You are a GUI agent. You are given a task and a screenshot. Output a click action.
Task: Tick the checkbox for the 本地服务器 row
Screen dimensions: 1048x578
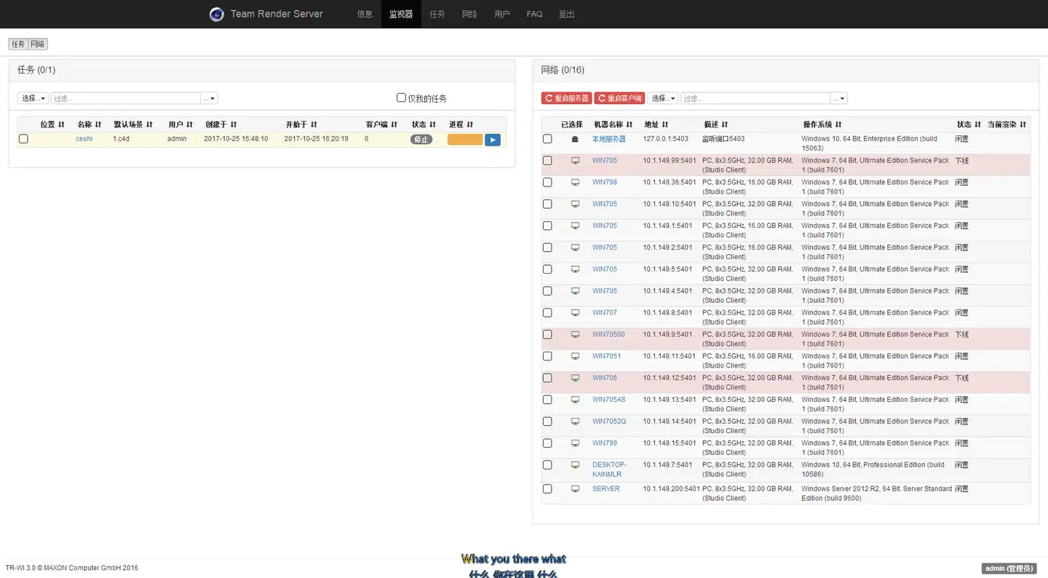[547, 139]
